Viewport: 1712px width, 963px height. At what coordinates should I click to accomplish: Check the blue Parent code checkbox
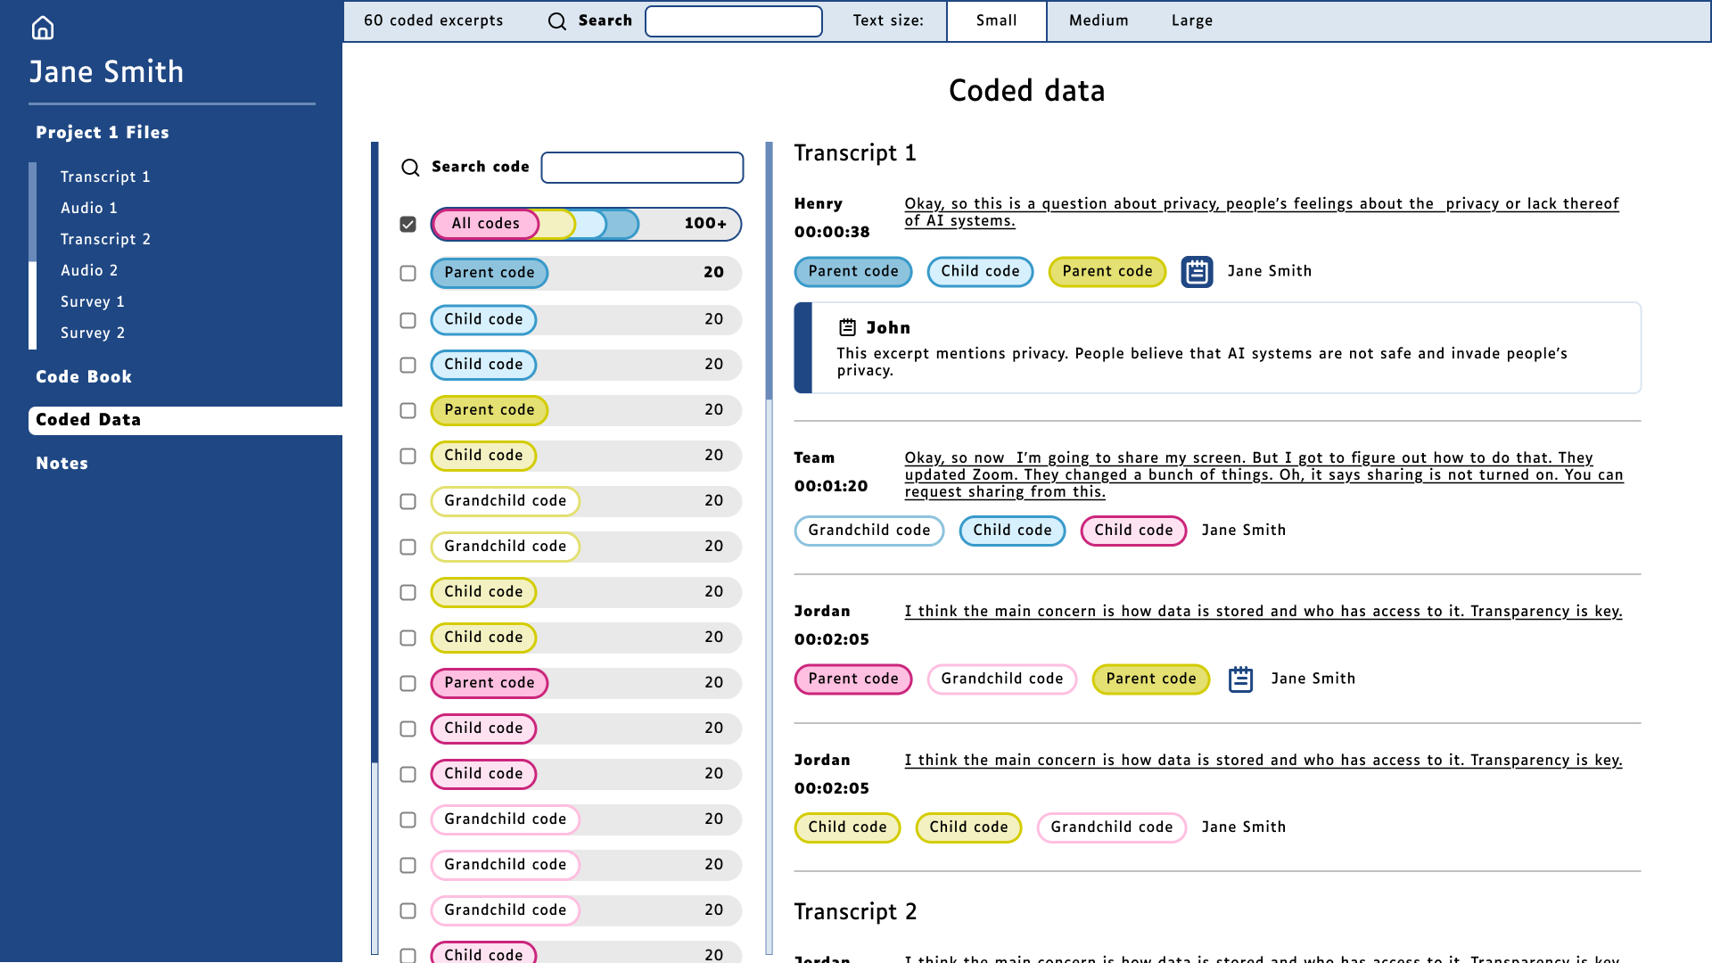point(407,273)
